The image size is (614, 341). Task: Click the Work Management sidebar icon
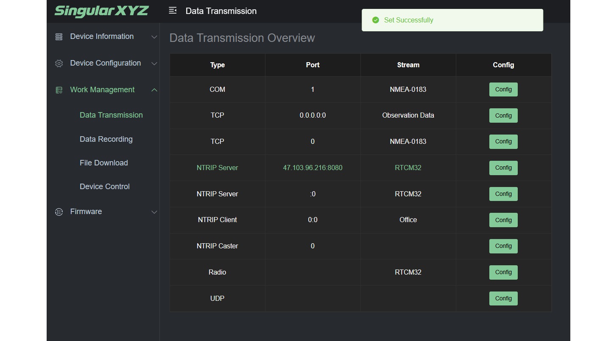[59, 90]
